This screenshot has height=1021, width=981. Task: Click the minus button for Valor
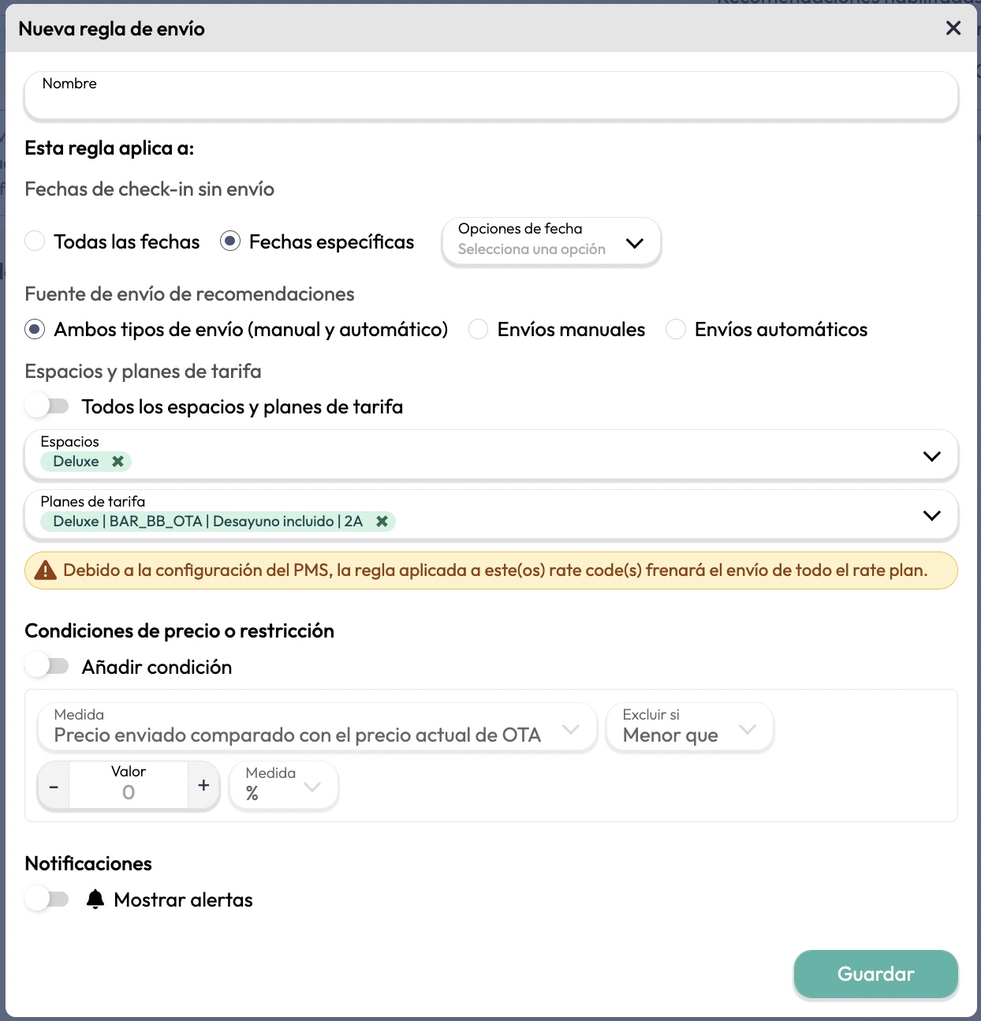(x=54, y=786)
